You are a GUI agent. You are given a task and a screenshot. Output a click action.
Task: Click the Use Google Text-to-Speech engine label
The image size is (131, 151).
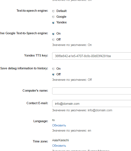coord(24,33)
